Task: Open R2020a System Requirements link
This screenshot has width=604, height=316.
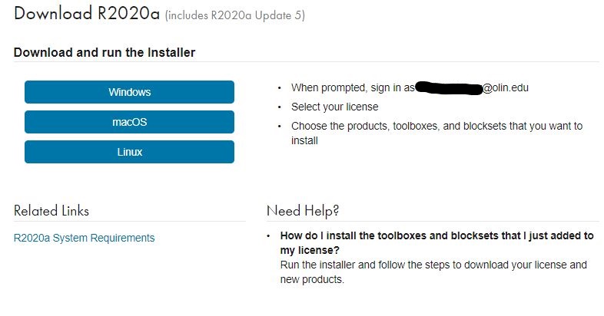Action: coord(84,238)
